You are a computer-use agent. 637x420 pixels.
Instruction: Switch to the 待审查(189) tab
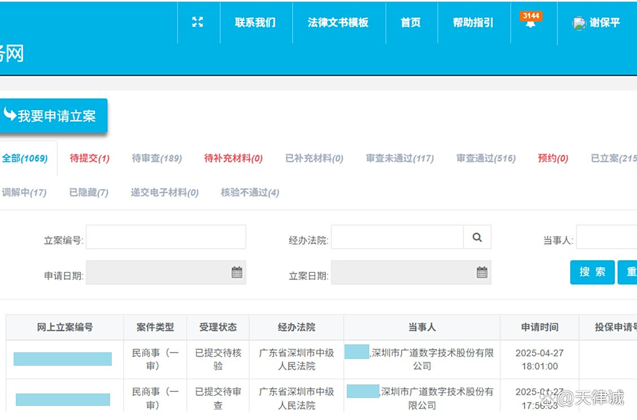(x=156, y=159)
